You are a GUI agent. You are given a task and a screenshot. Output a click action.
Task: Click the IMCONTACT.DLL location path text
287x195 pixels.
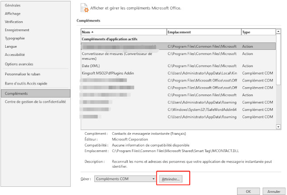[175, 151]
